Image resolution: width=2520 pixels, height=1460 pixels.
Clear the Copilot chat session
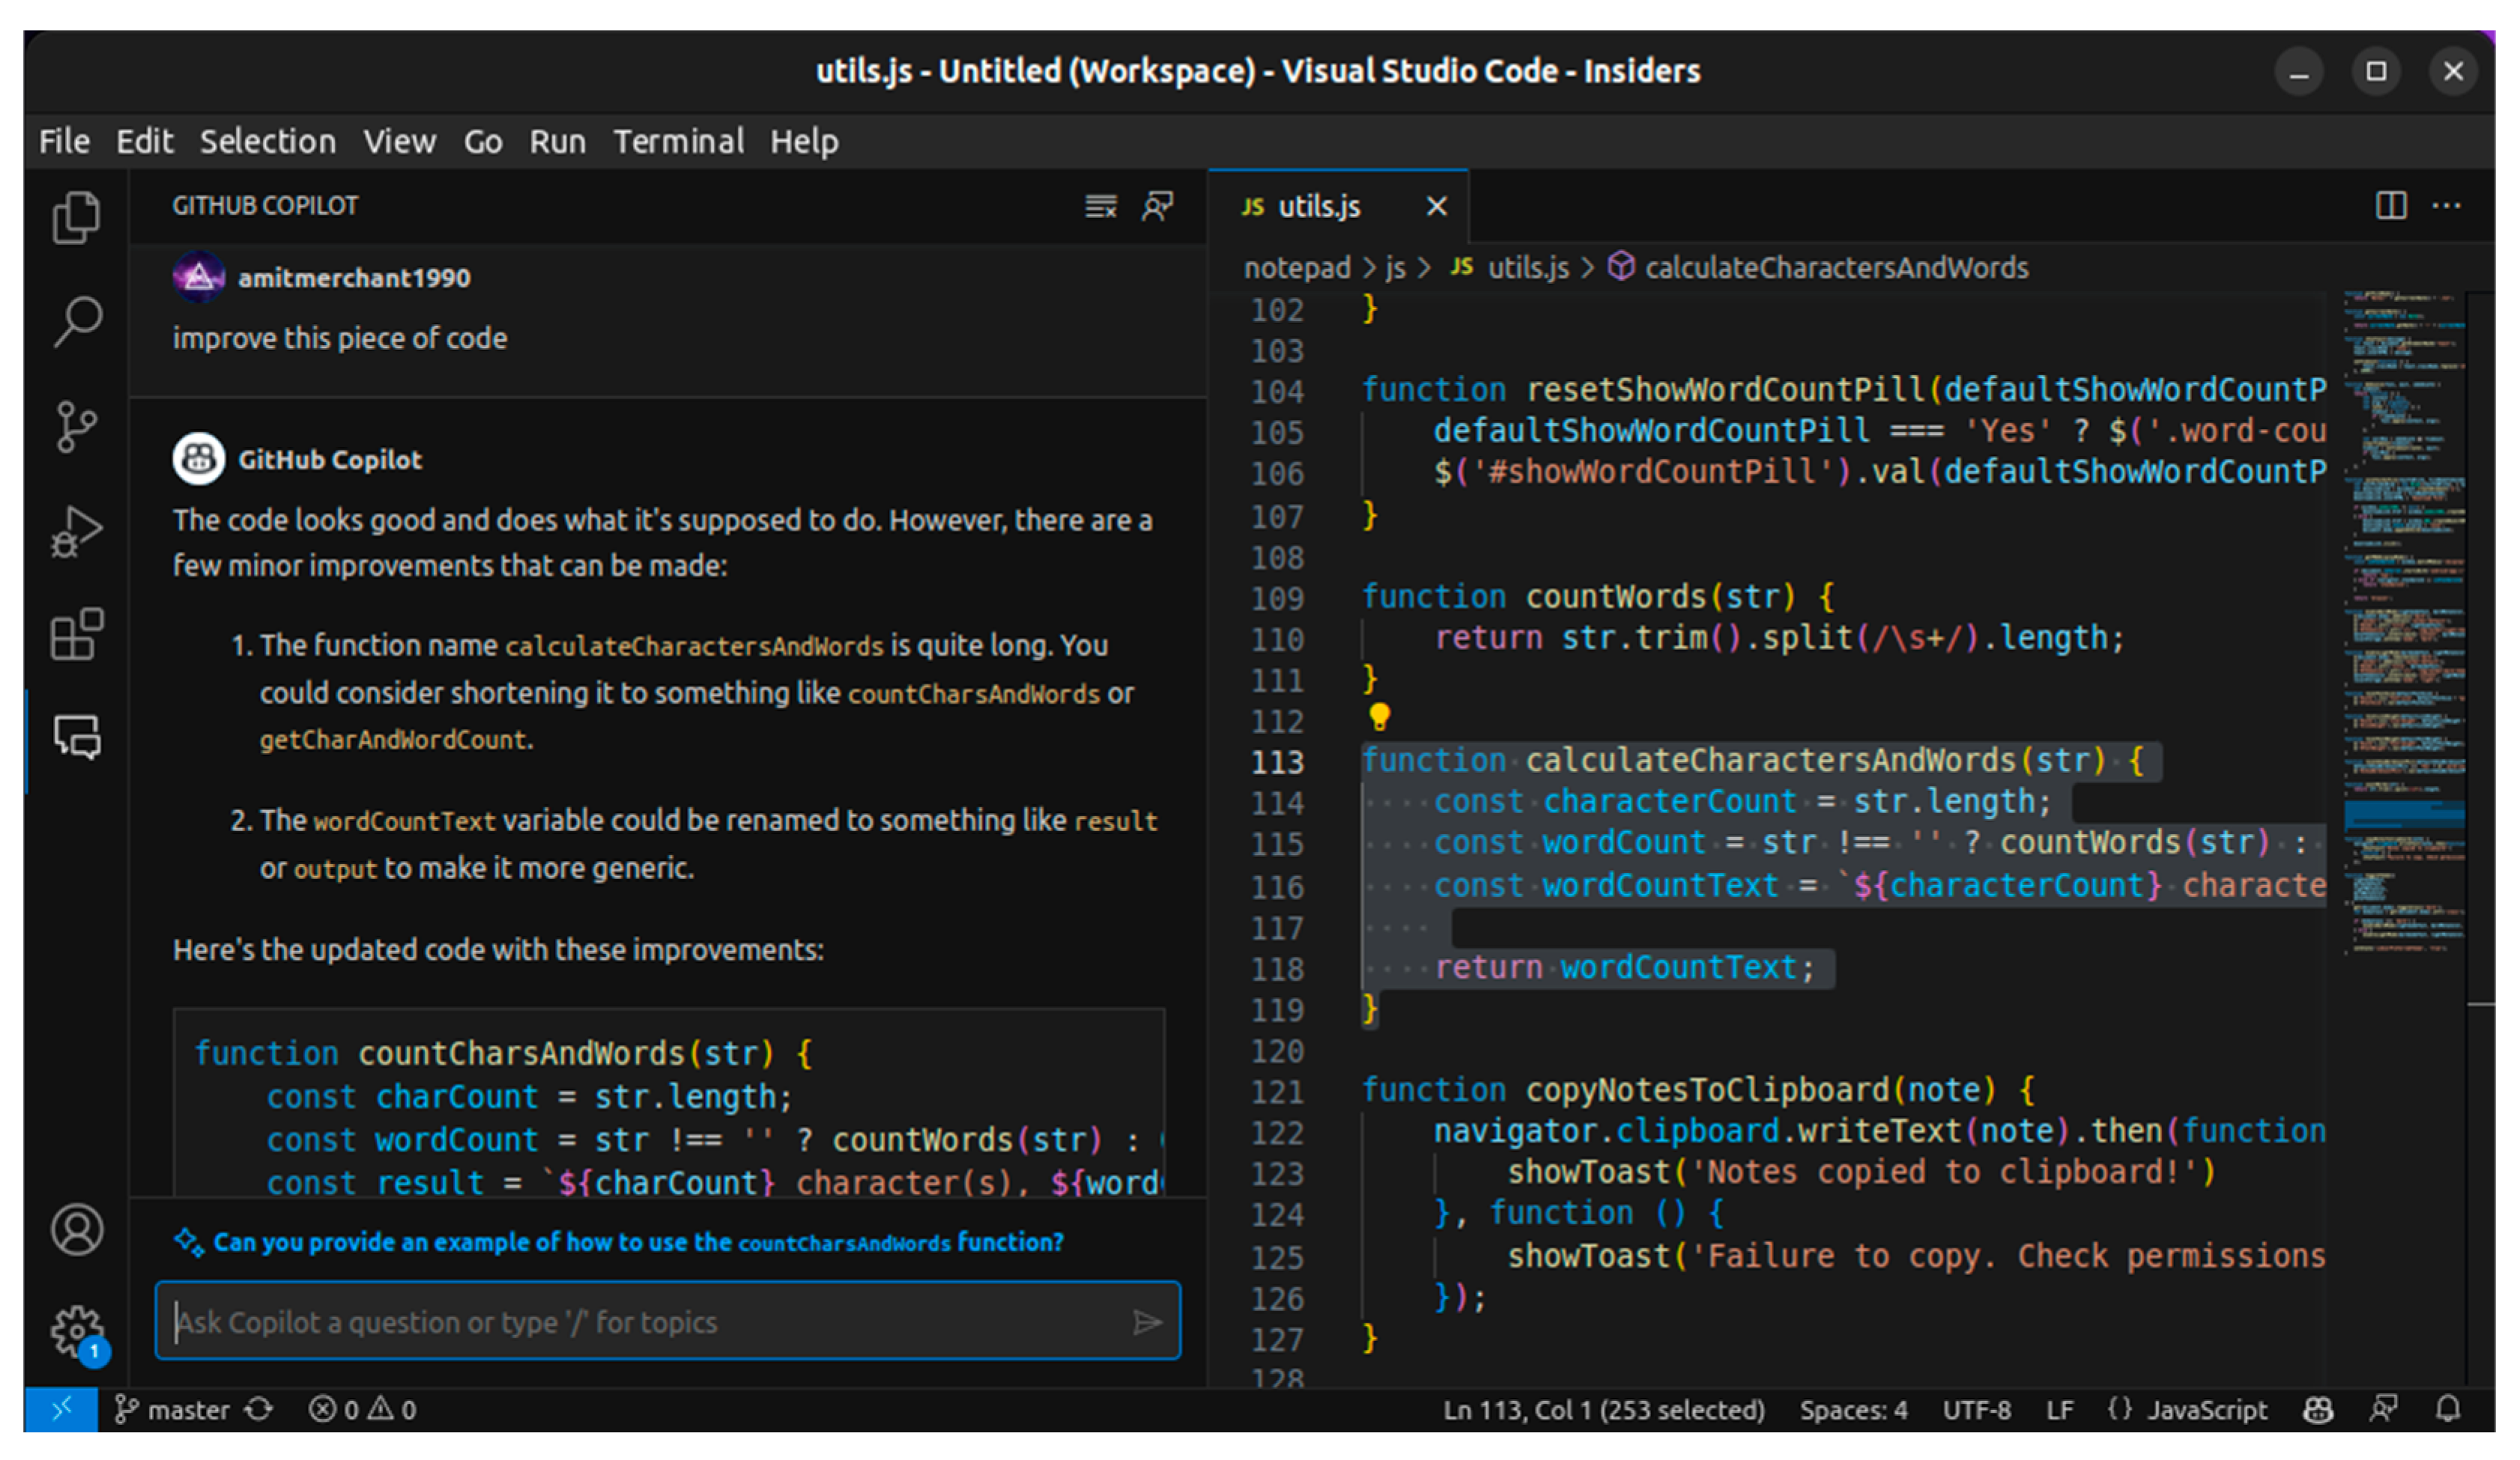click(1101, 206)
